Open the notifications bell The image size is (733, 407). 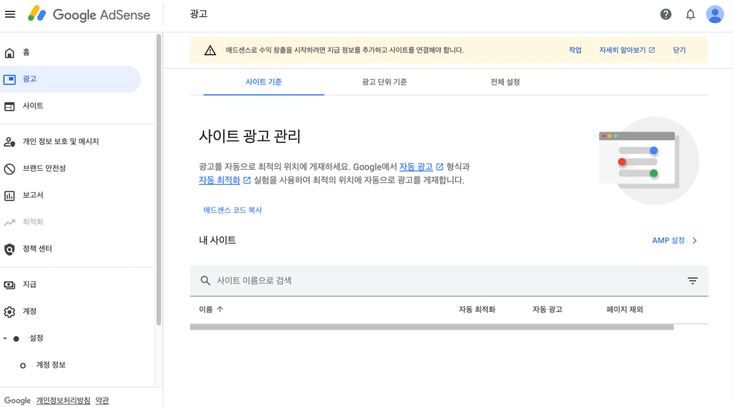click(x=690, y=15)
